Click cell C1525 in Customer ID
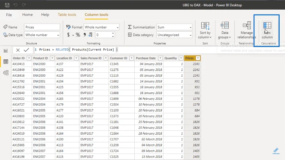 (121, 157)
